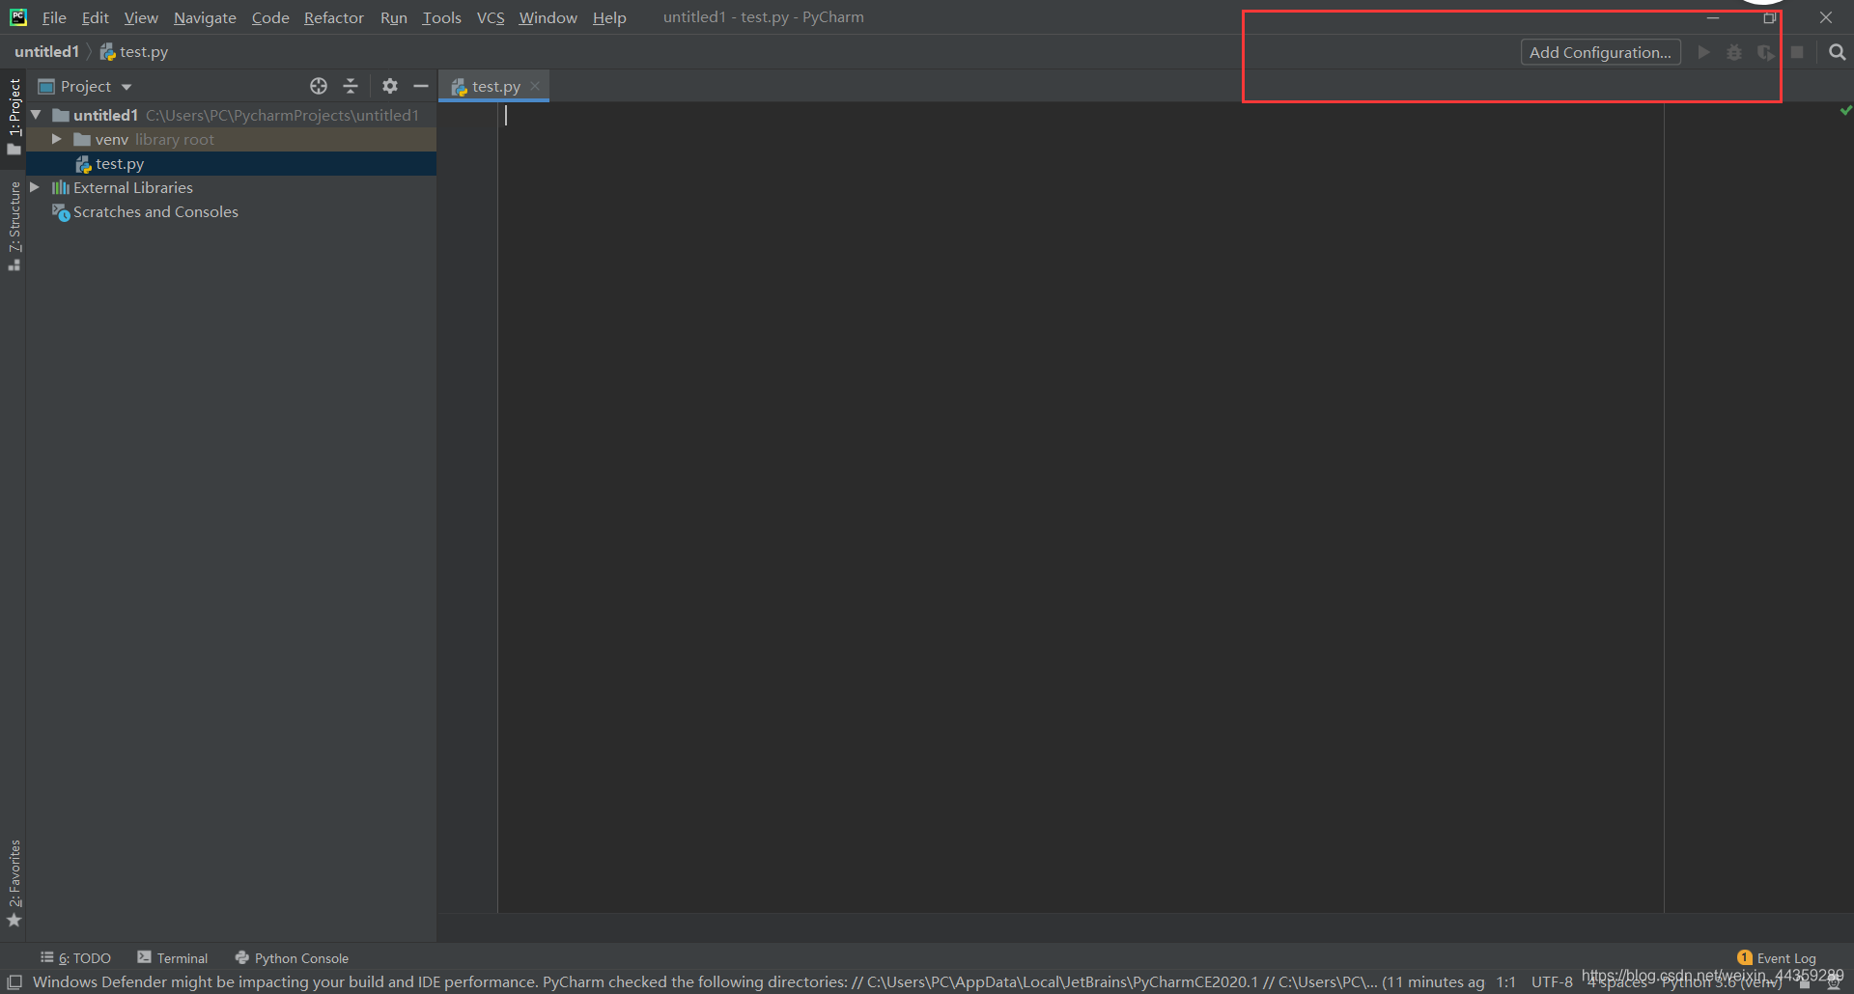Open the File menu
This screenshot has height=994, width=1854.
click(54, 17)
